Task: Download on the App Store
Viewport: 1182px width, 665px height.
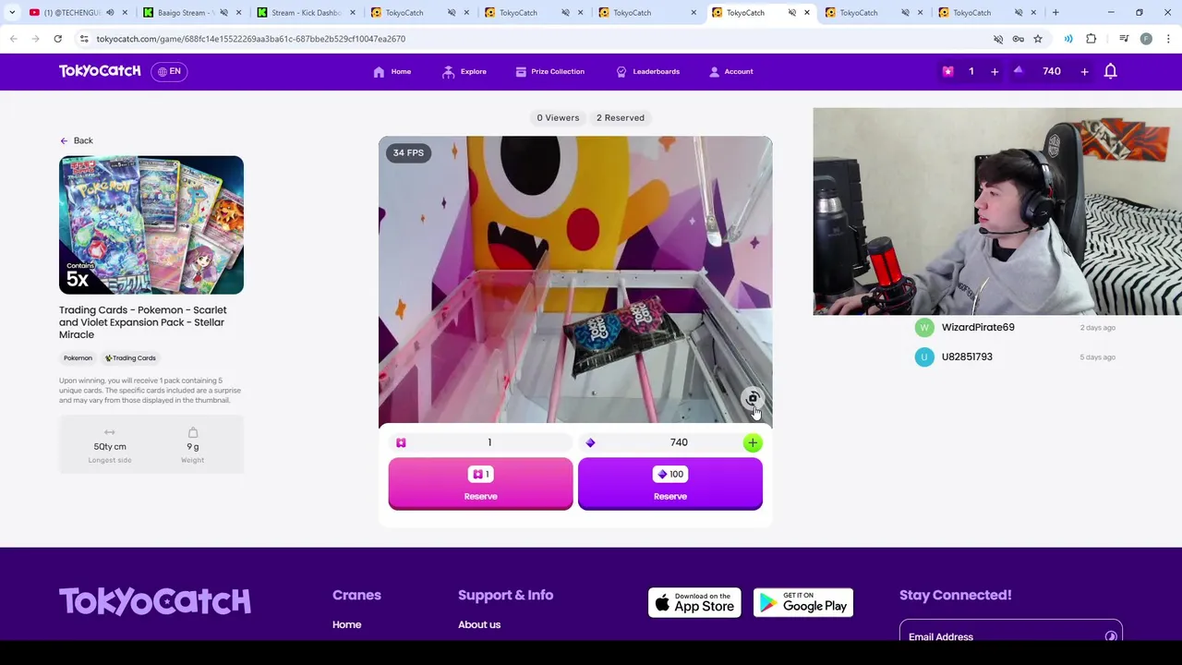Action: click(x=694, y=603)
